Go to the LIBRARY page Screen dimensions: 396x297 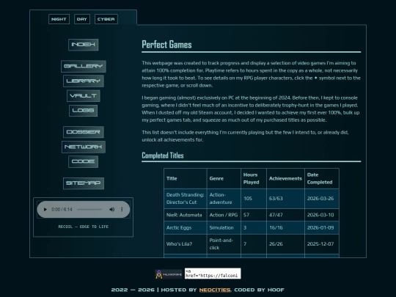84,81
